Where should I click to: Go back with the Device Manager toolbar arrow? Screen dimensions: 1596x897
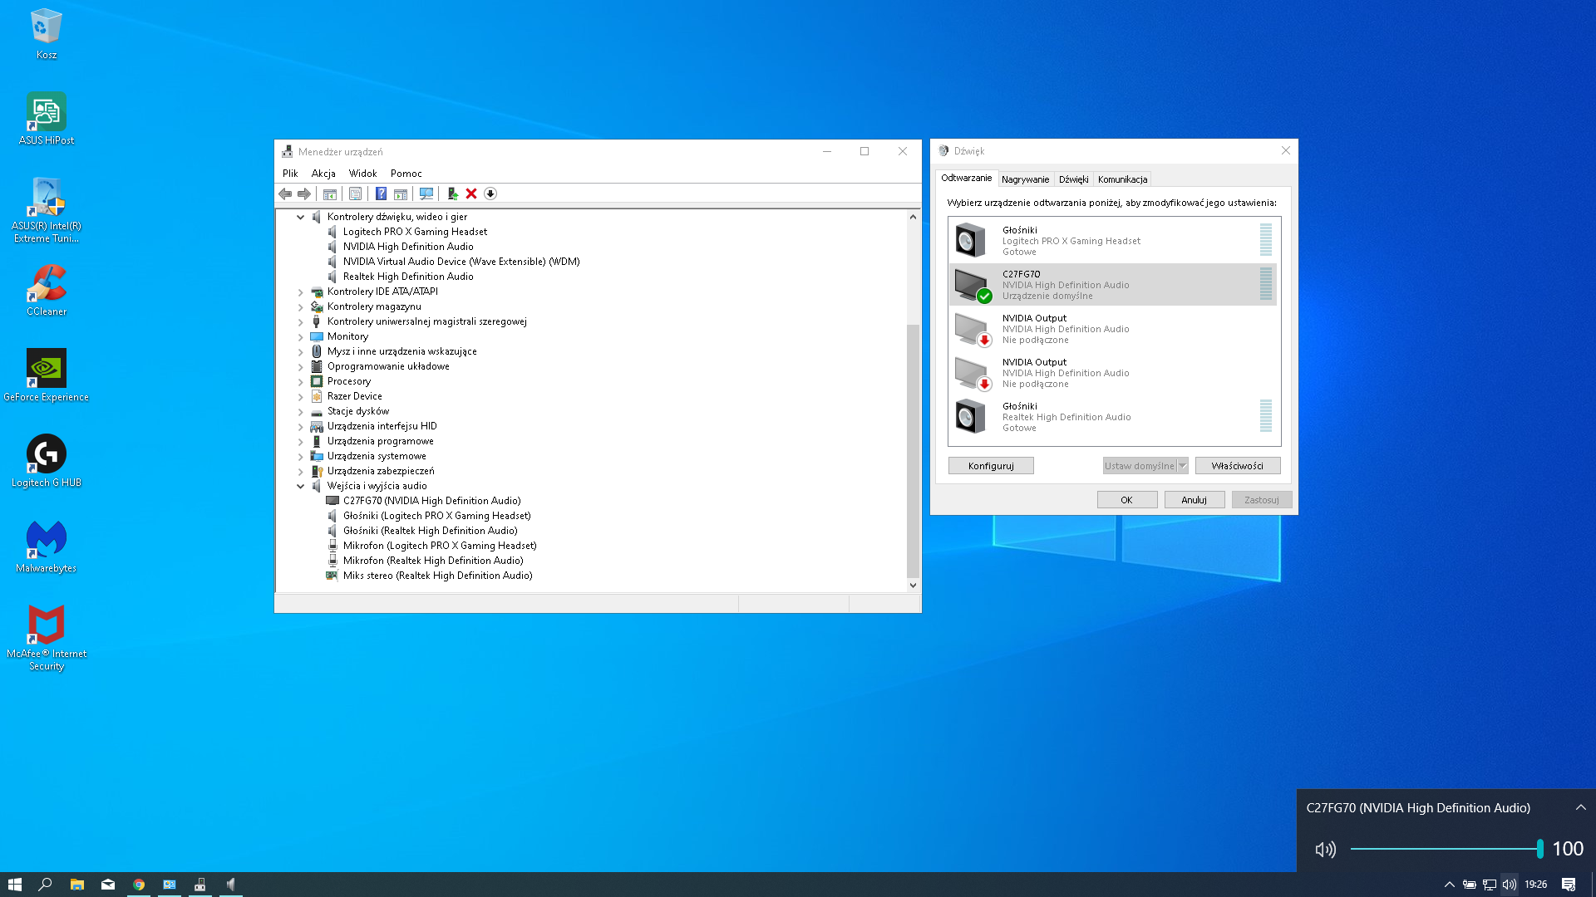pos(285,194)
